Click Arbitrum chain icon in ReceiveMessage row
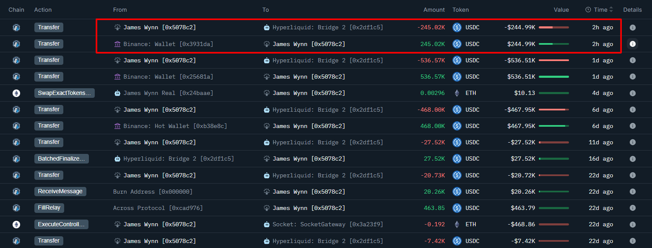The image size is (652, 248). coord(16,192)
